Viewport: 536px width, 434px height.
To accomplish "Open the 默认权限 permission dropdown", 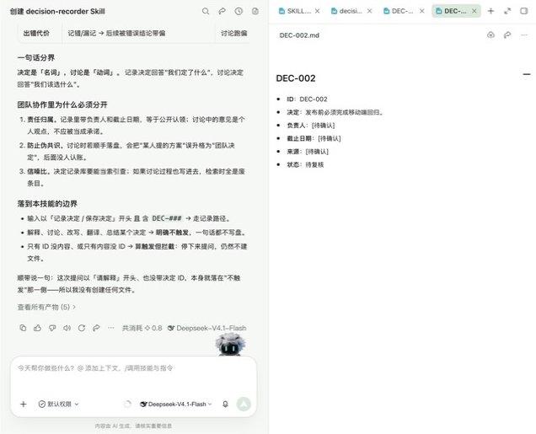I will pos(58,405).
